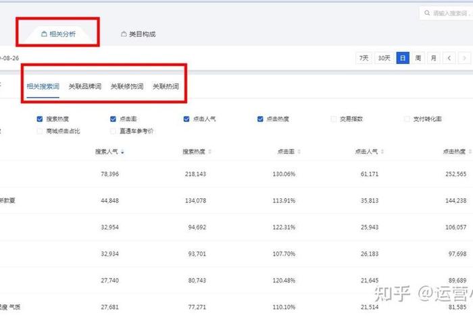Click the 218,143 search heat value
473x317 pixels.
pos(195,174)
